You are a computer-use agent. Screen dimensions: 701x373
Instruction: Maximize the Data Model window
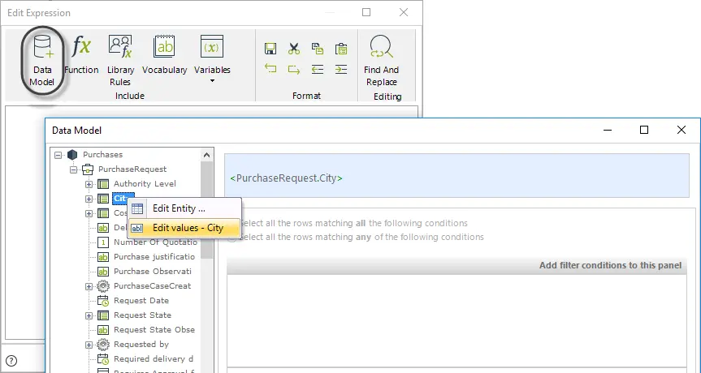(644, 130)
